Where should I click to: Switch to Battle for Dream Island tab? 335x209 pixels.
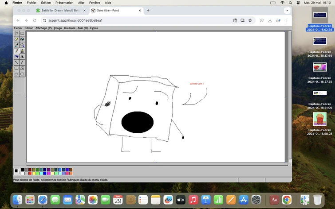tap(61, 10)
